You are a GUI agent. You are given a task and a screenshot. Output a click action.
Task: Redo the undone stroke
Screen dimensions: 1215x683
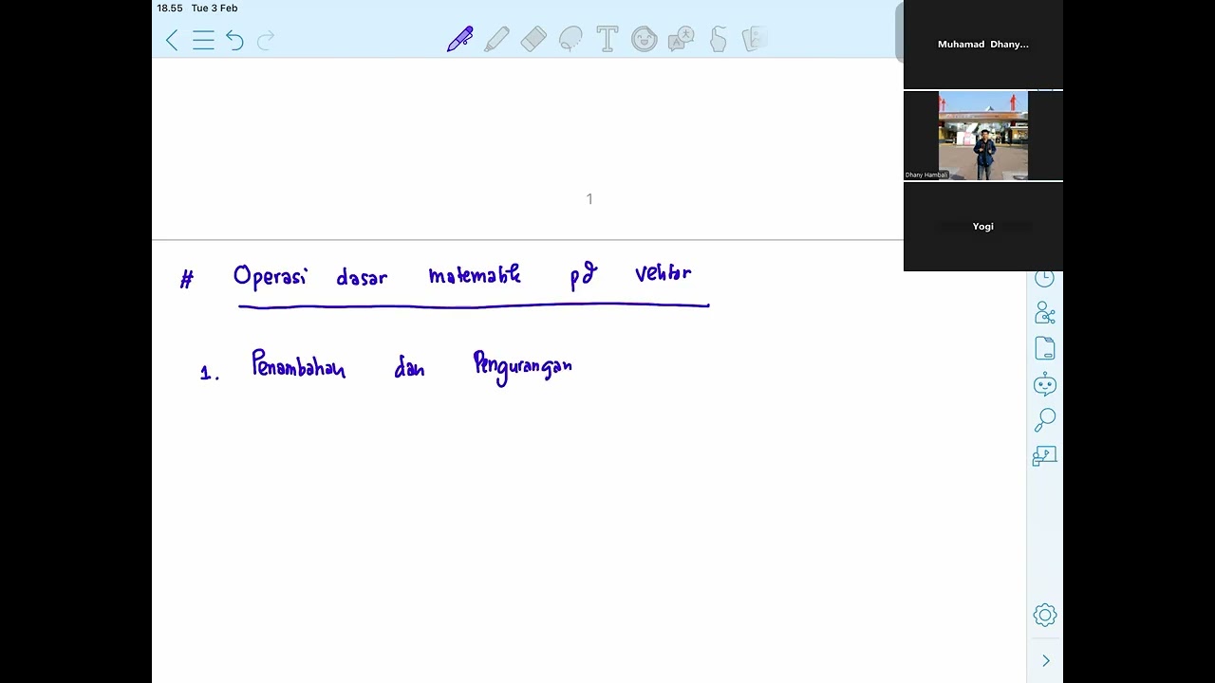point(266,40)
